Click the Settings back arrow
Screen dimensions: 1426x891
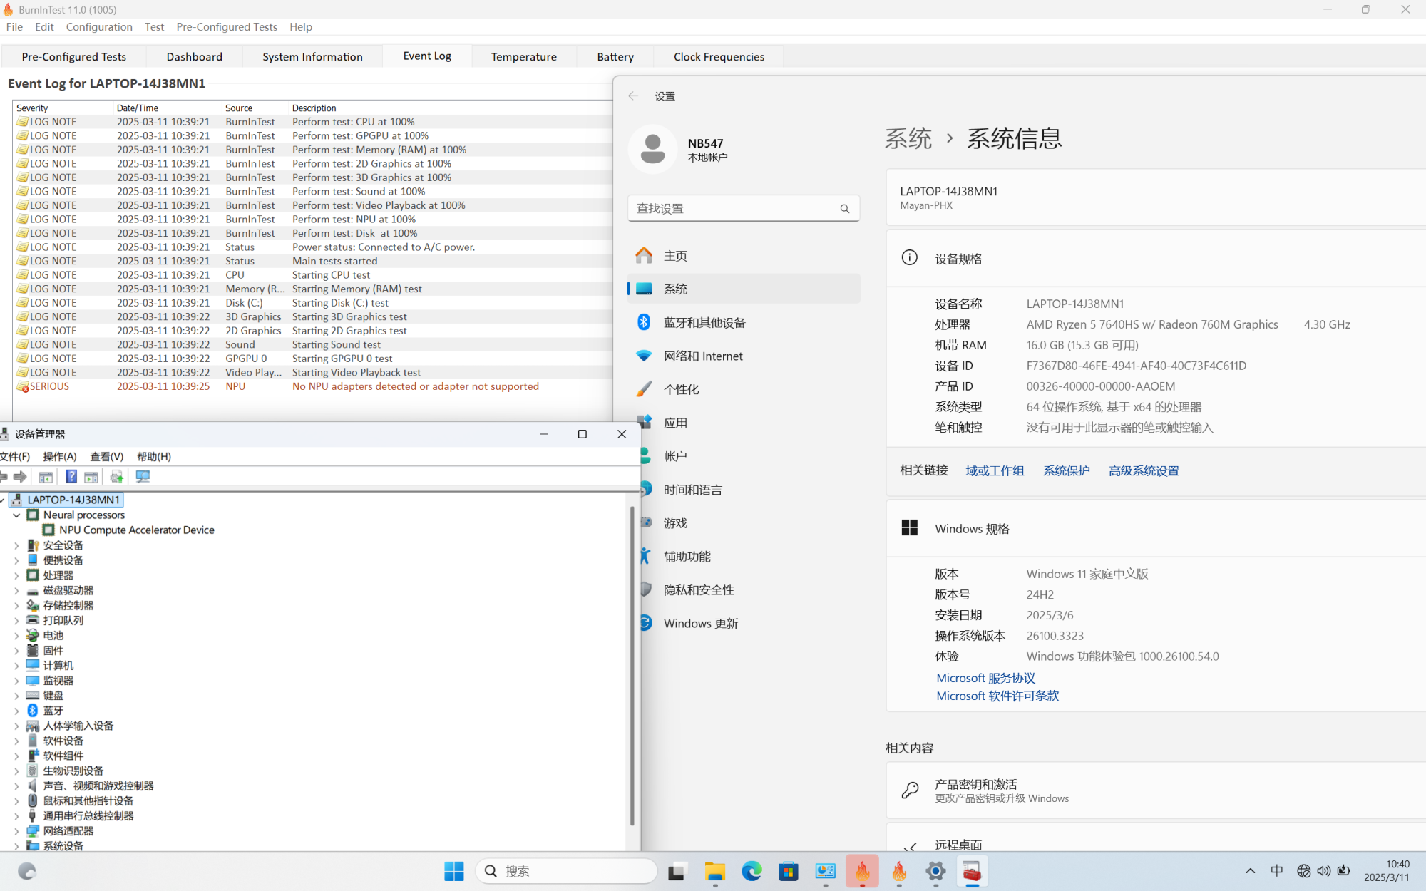tap(633, 96)
